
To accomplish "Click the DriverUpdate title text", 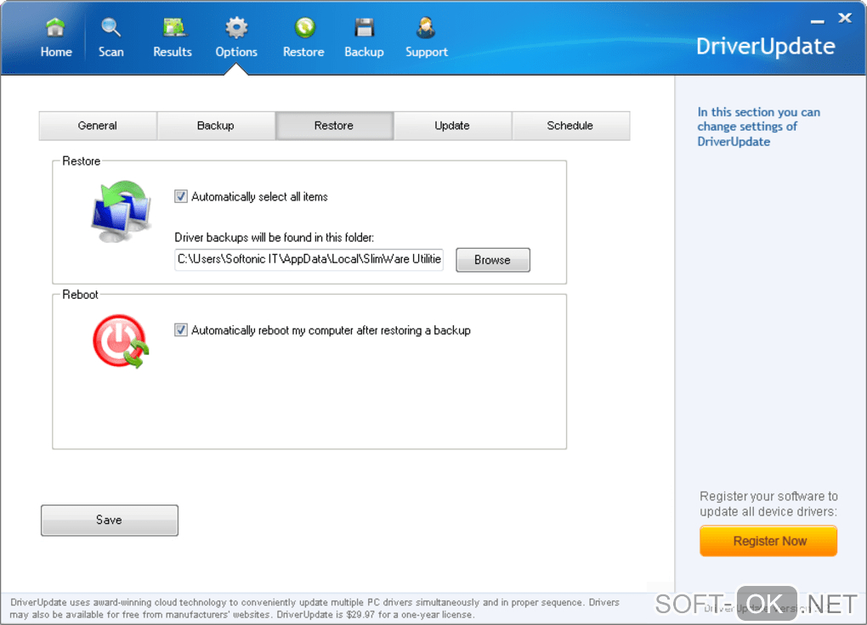I will [765, 47].
